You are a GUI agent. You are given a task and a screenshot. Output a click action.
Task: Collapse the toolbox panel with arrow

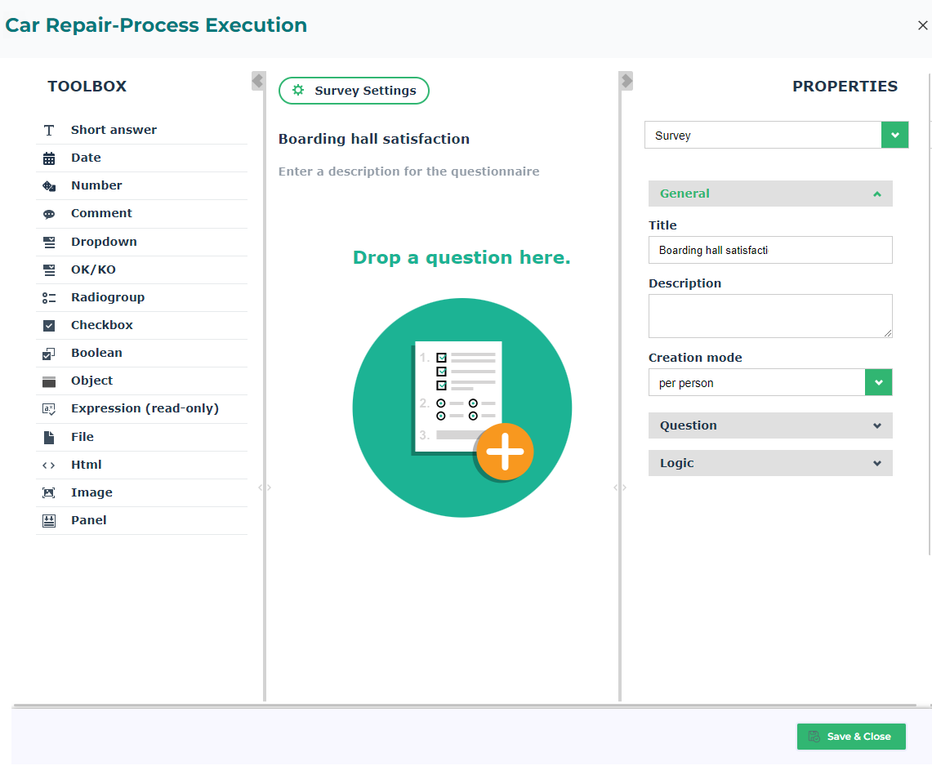point(257,81)
